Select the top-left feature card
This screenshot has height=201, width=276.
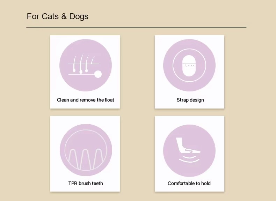click(x=85, y=72)
